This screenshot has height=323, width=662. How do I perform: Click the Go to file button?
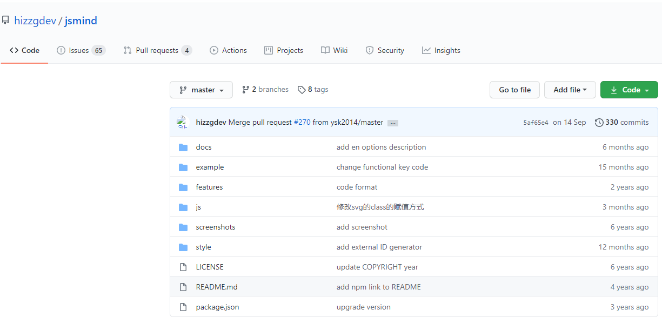click(514, 90)
